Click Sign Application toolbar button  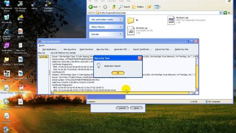[51, 49]
